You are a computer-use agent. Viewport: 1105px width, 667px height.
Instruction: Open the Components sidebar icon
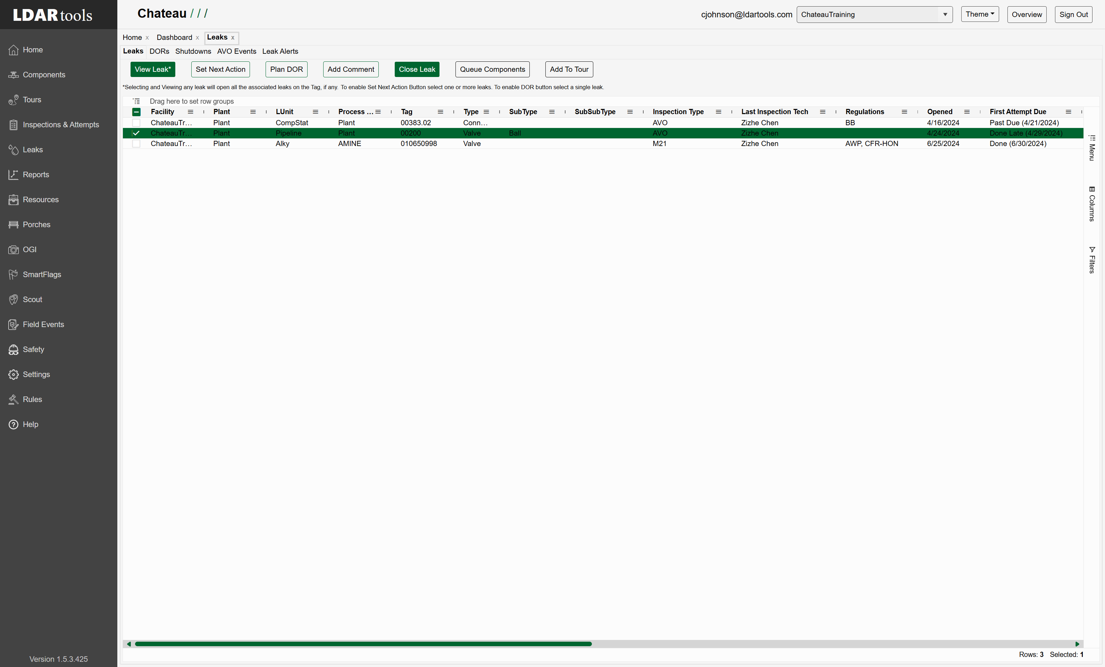14,75
